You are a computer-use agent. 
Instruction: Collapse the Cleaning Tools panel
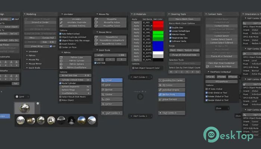169,14
